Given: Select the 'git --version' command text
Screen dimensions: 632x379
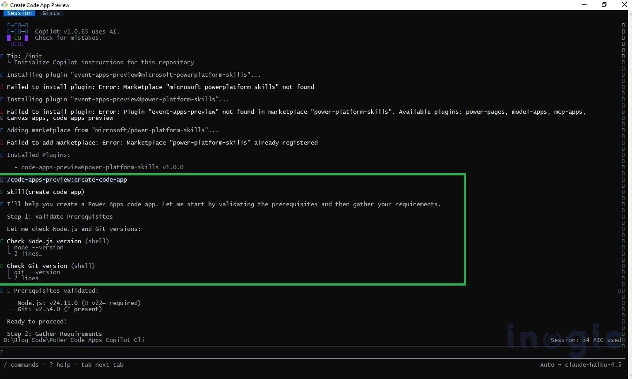Looking at the screenshot, I should tap(37, 272).
